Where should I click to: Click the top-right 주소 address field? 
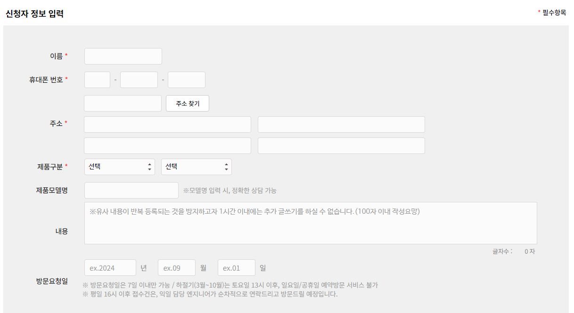pos(341,124)
